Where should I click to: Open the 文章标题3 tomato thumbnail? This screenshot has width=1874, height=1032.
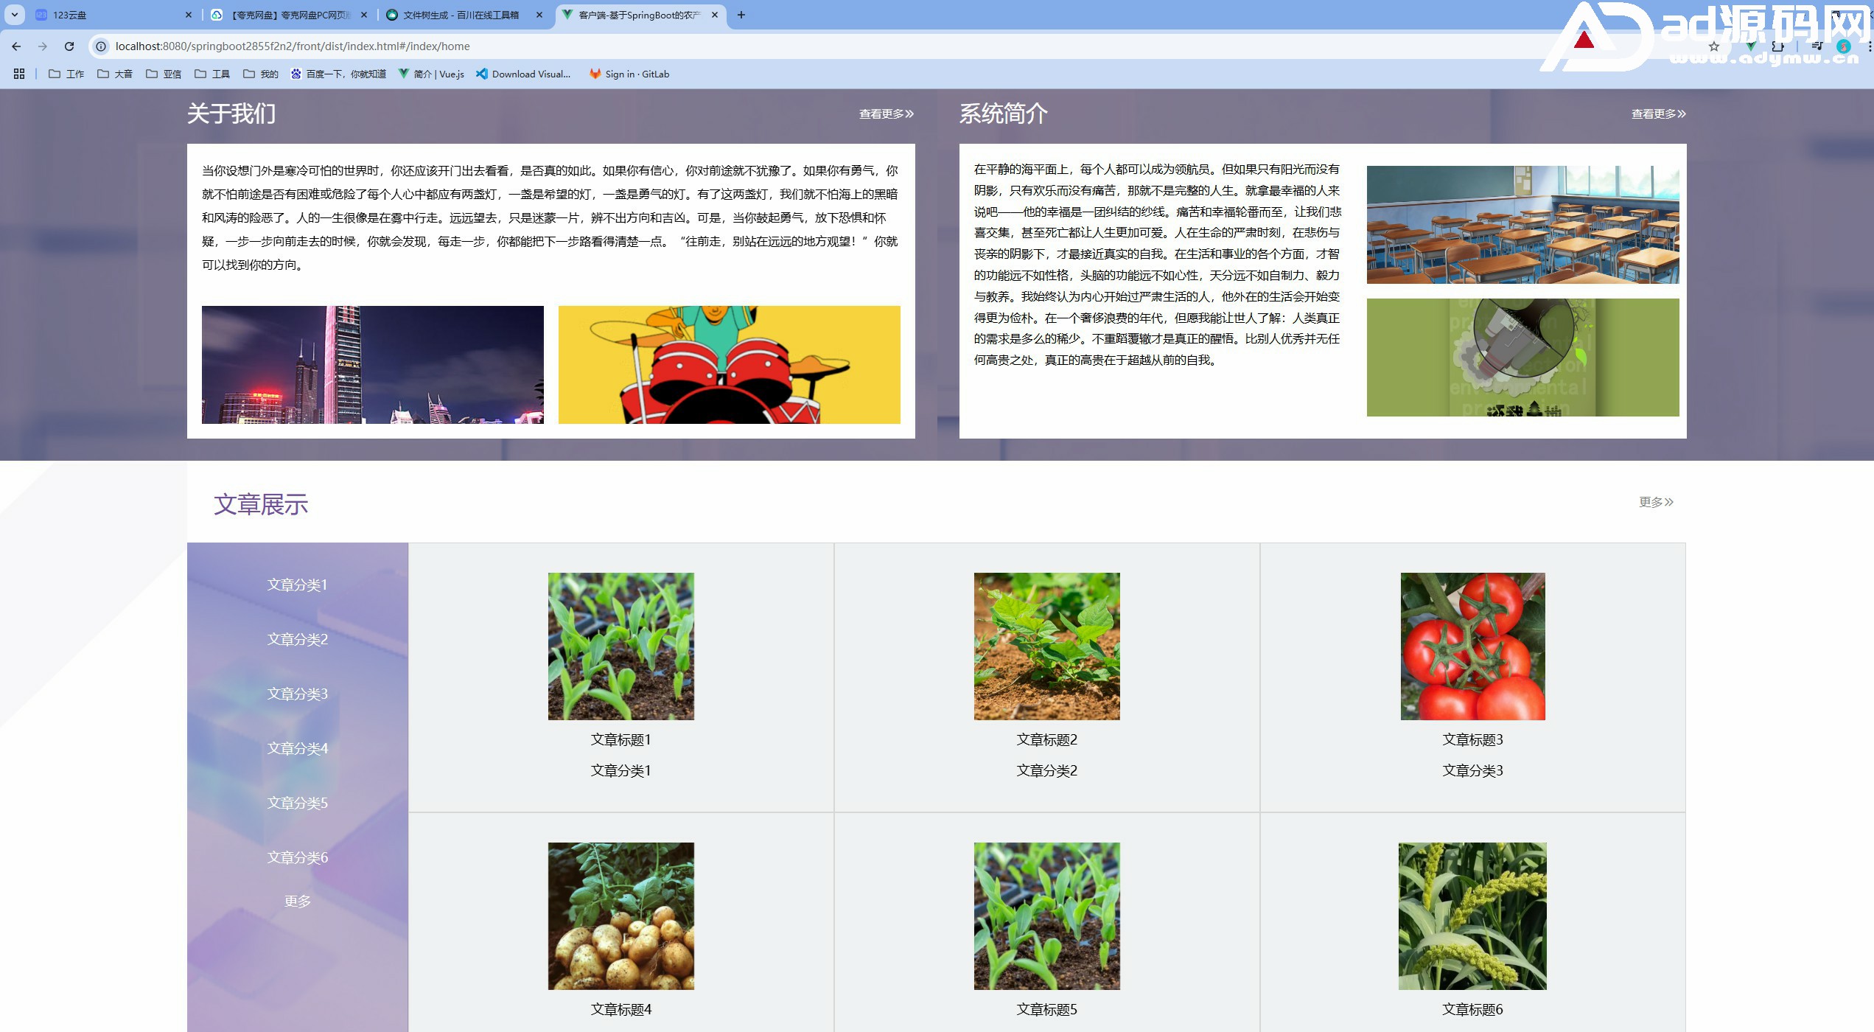pos(1472,646)
